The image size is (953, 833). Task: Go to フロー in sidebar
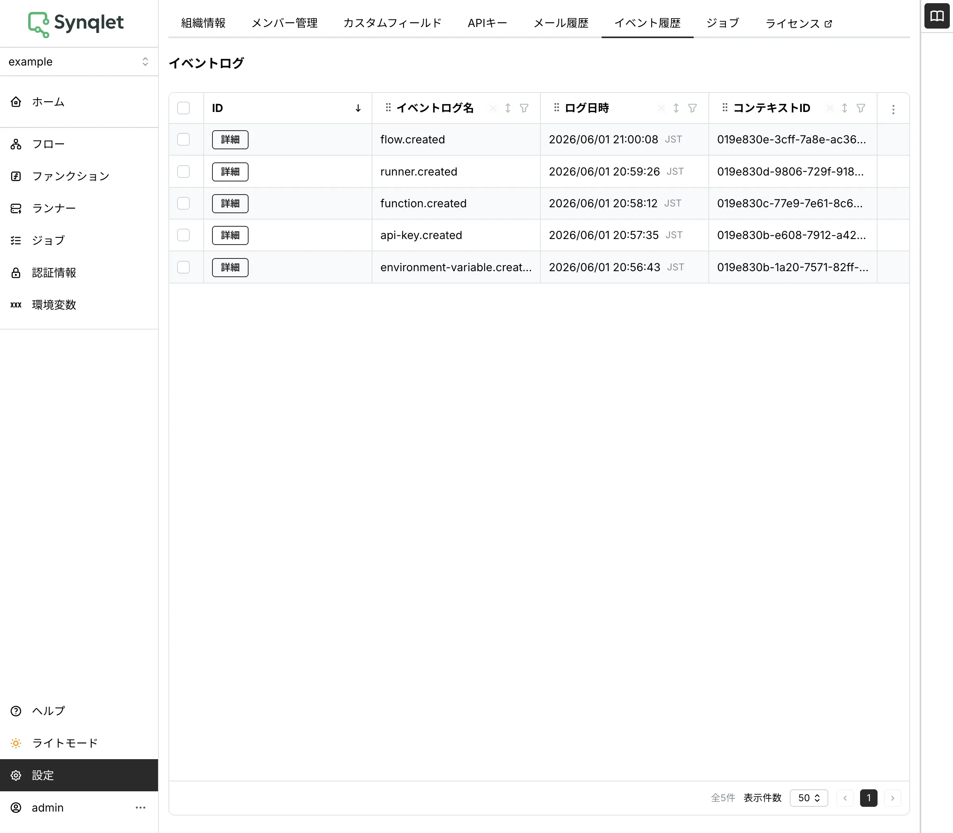[x=79, y=144]
